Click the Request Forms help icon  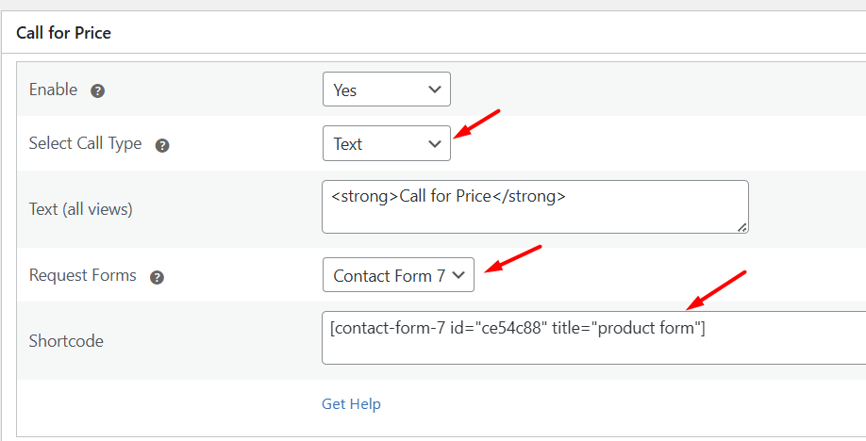[x=158, y=277]
